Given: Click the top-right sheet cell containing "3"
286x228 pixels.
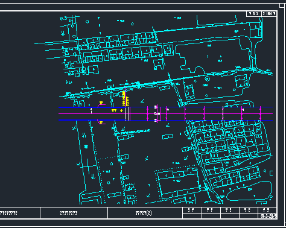Looking at the screenshot, I should click(x=254, y=14).
